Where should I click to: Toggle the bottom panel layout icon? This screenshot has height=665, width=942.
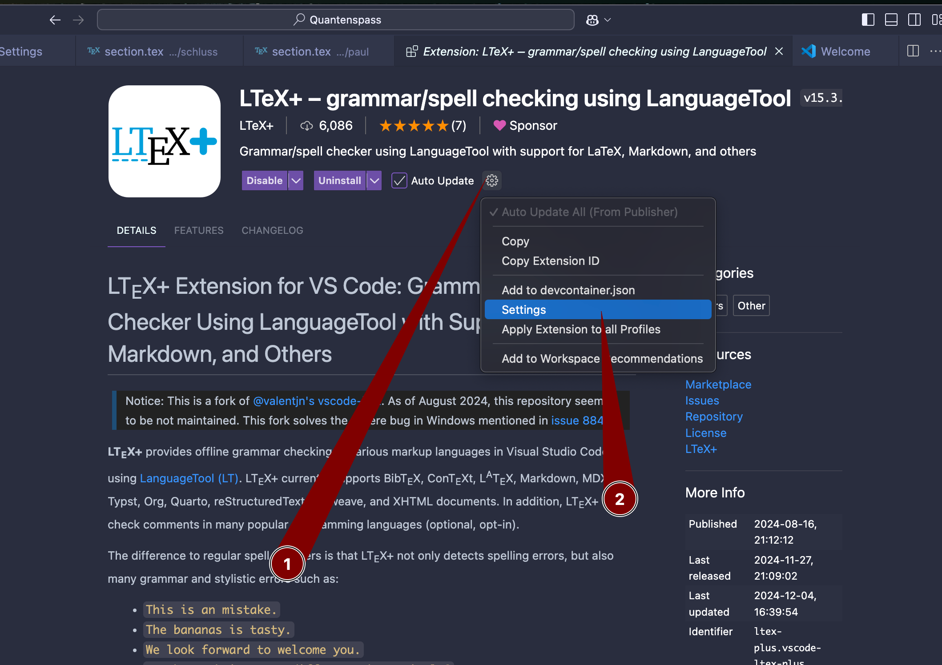pos(891,20)
